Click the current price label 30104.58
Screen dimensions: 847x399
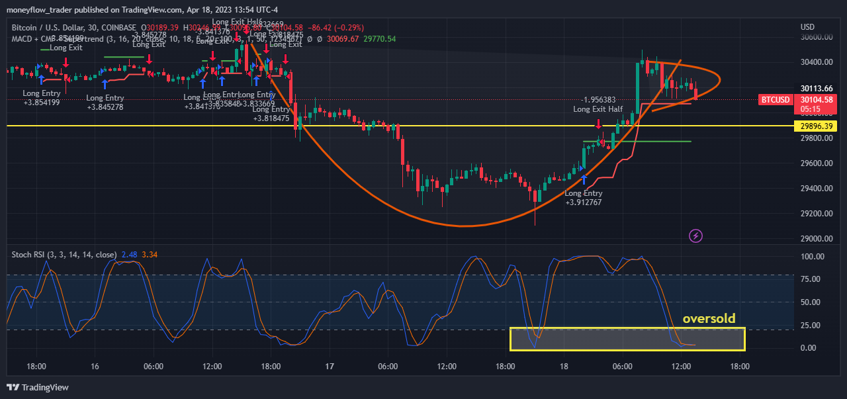(x=817, y=99)
